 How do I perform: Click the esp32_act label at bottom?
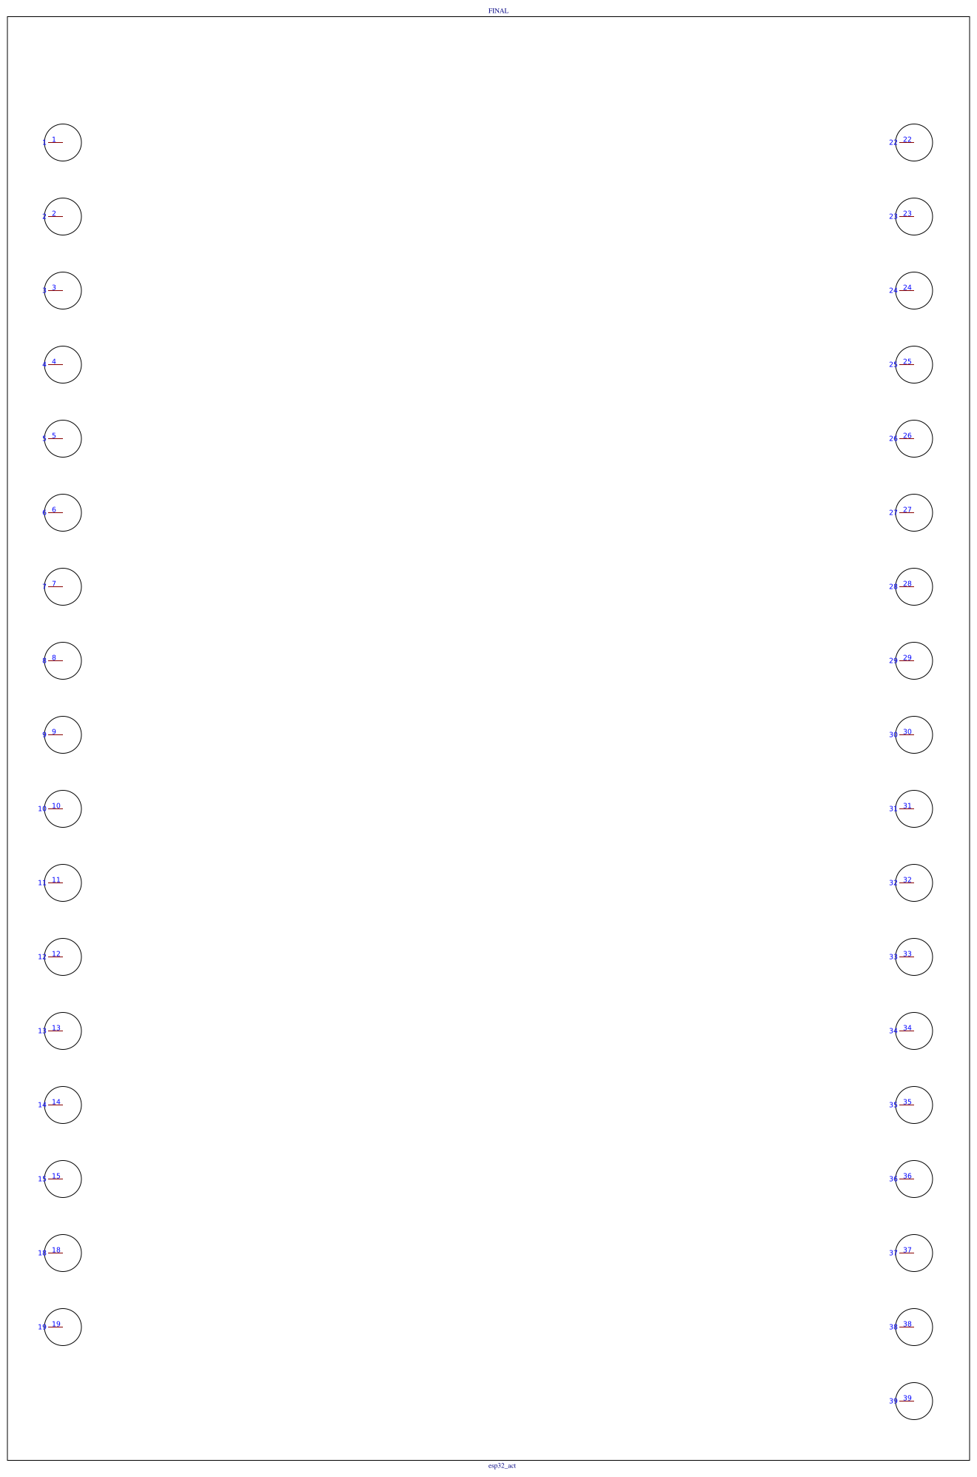[502, 1465]
